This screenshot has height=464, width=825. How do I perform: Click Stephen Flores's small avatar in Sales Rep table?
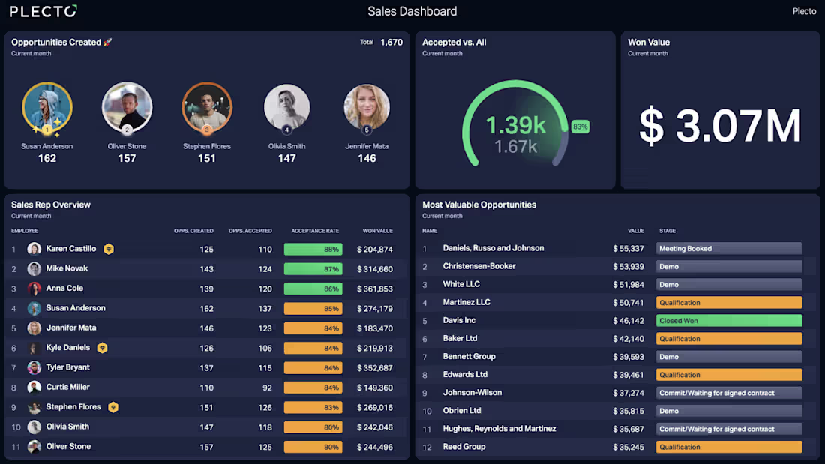(34, 407)
